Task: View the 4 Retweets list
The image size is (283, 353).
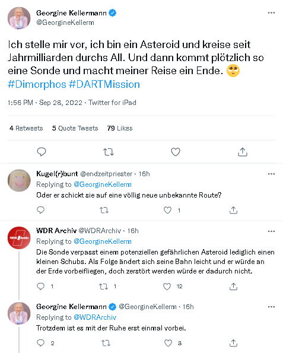Action: [x=26, y=128]
